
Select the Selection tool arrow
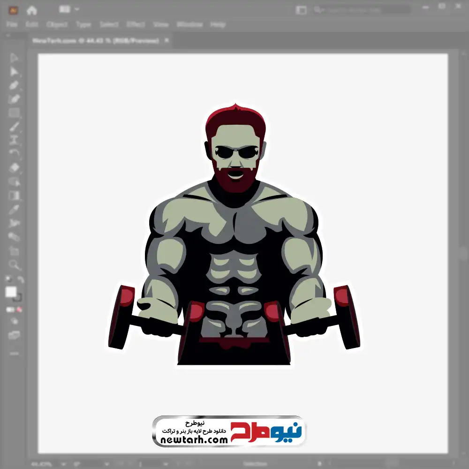point(14,58)
